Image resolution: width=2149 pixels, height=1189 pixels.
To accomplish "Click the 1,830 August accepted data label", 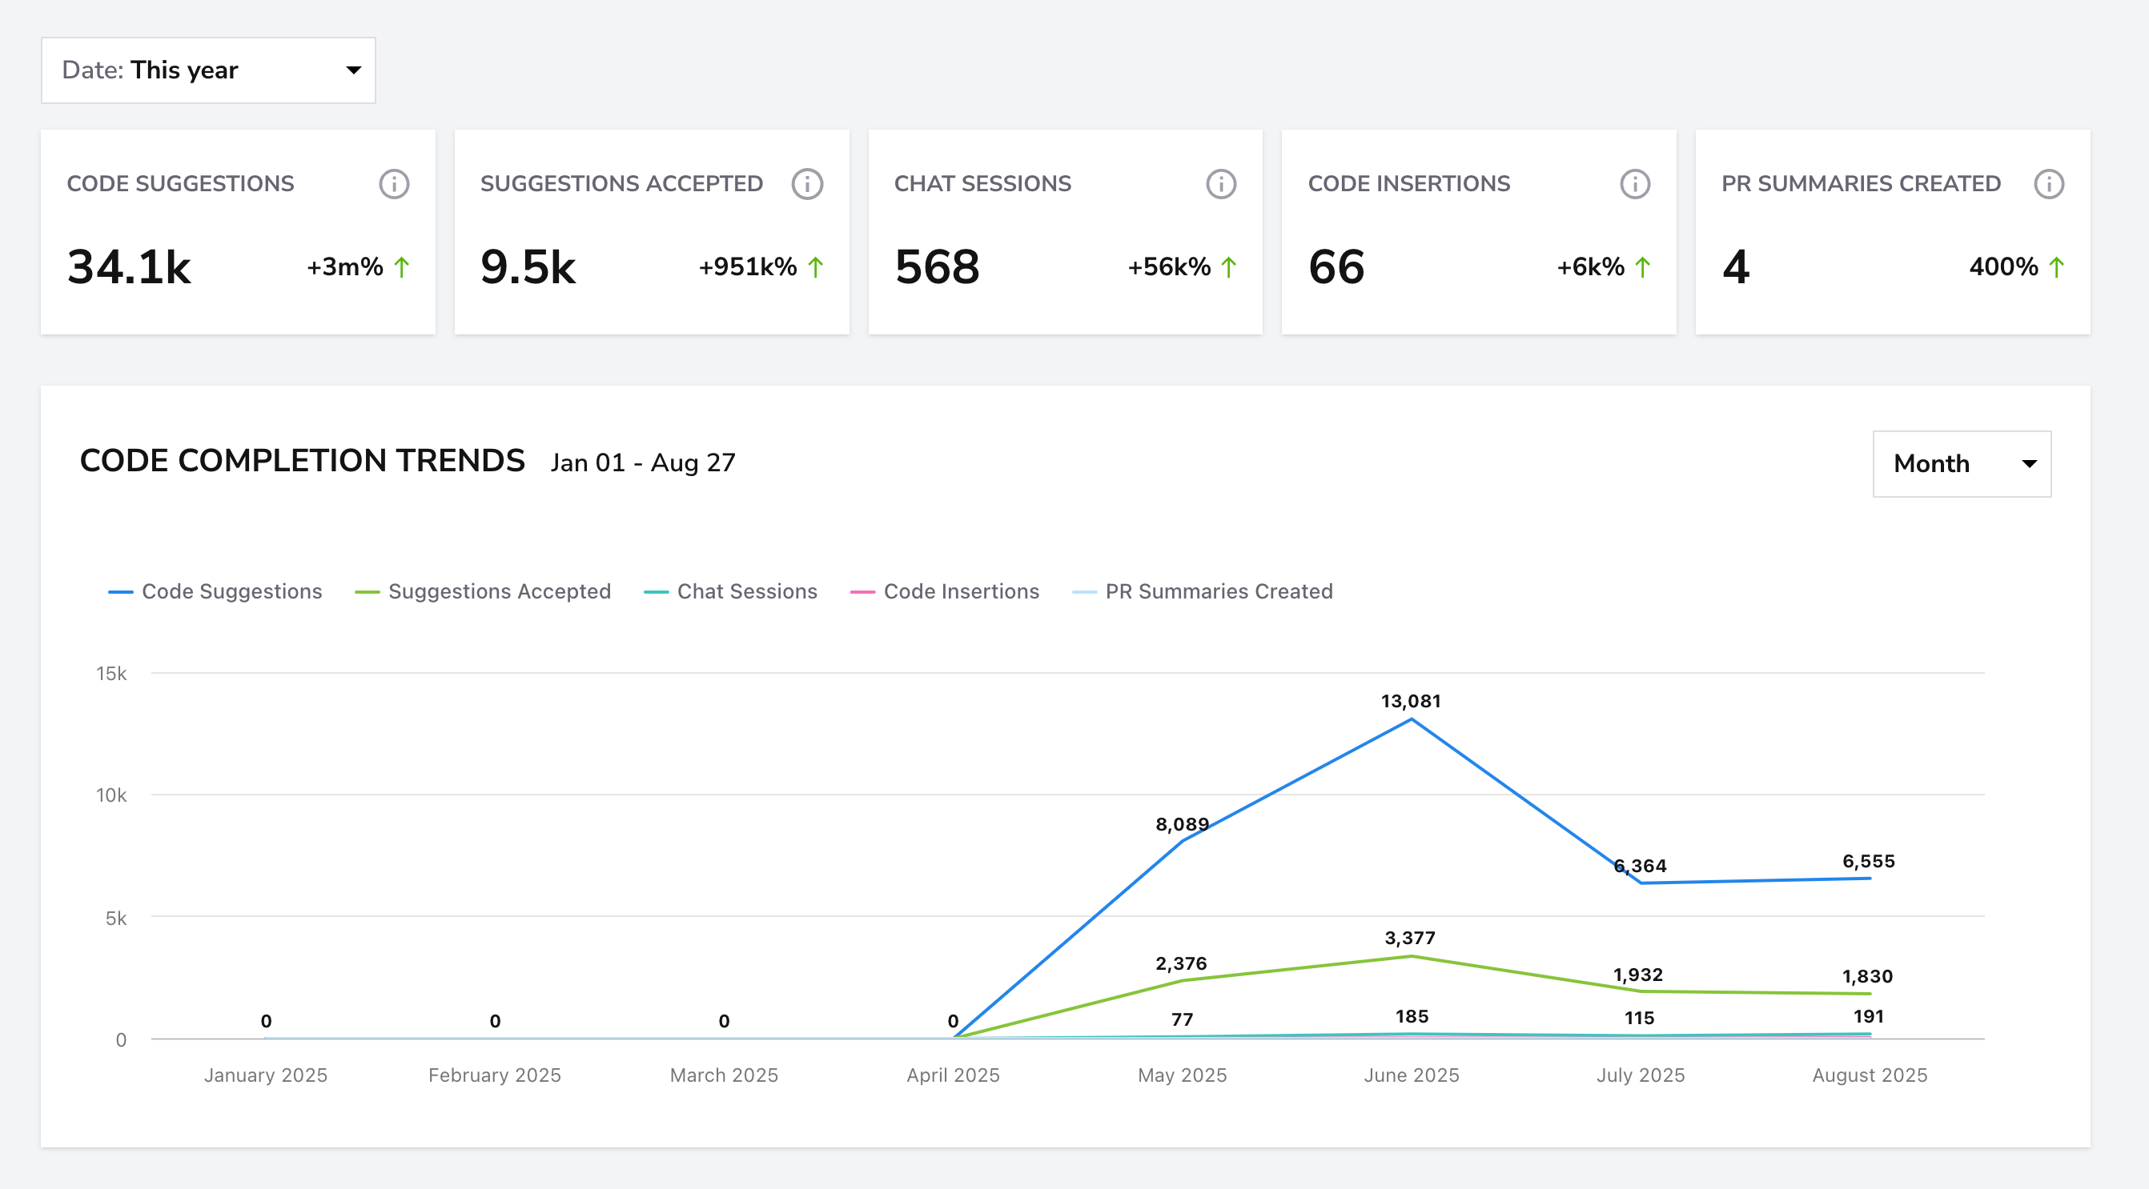I will click(x=1868, y=976).
